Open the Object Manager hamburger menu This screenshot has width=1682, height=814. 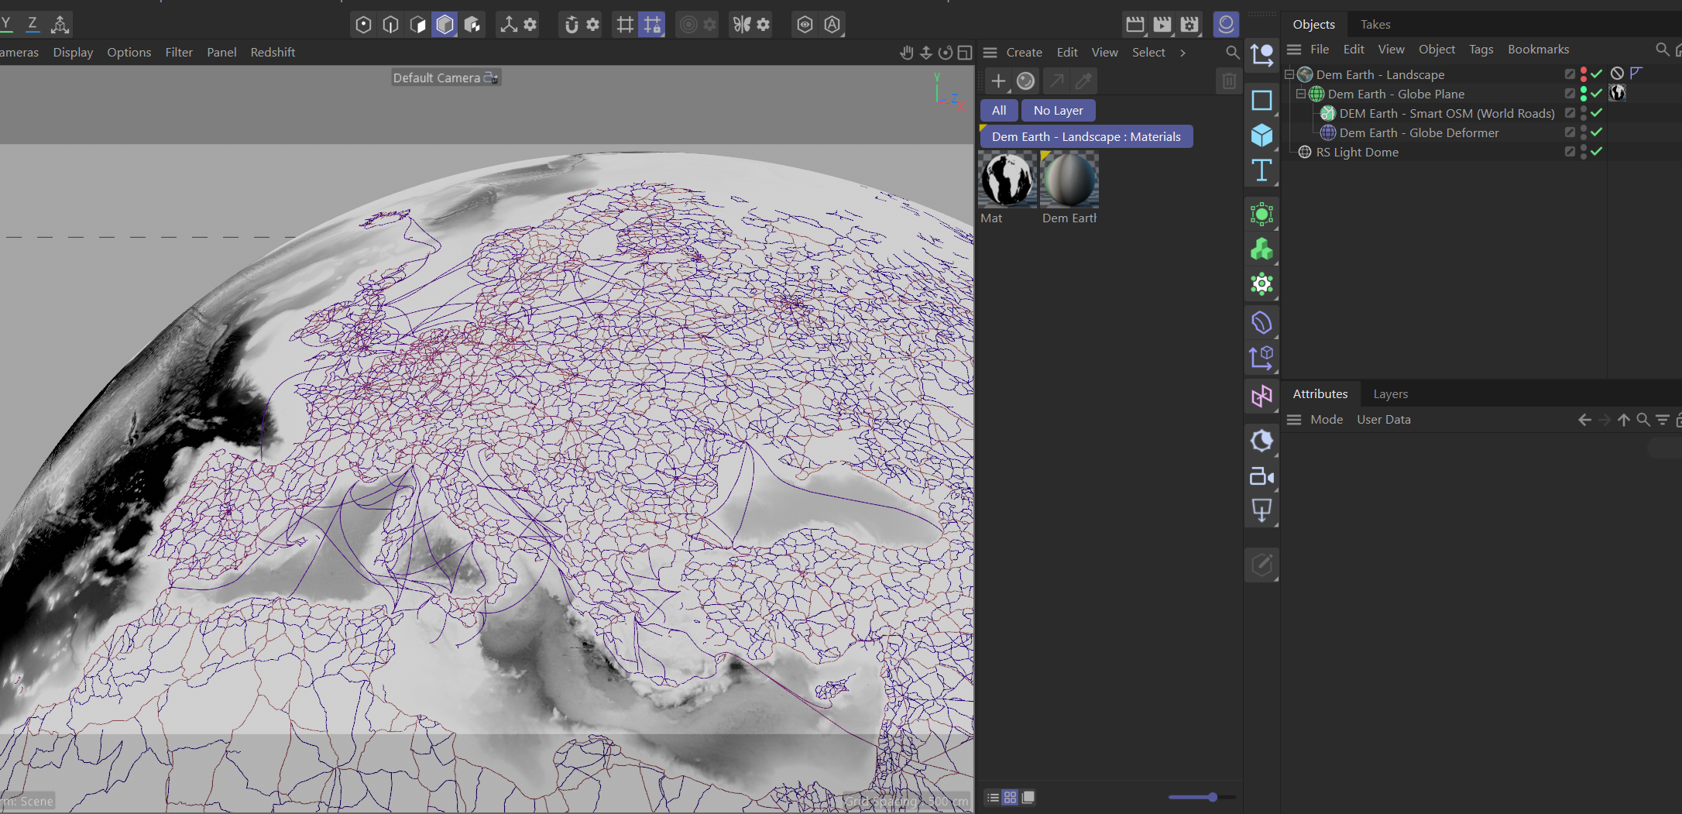(1294, 50)
